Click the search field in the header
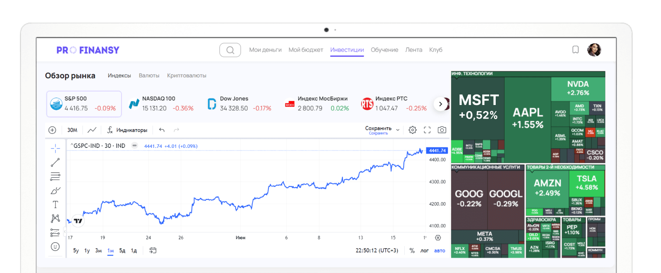This screenshot has height=273, width=661. point(230,50)
